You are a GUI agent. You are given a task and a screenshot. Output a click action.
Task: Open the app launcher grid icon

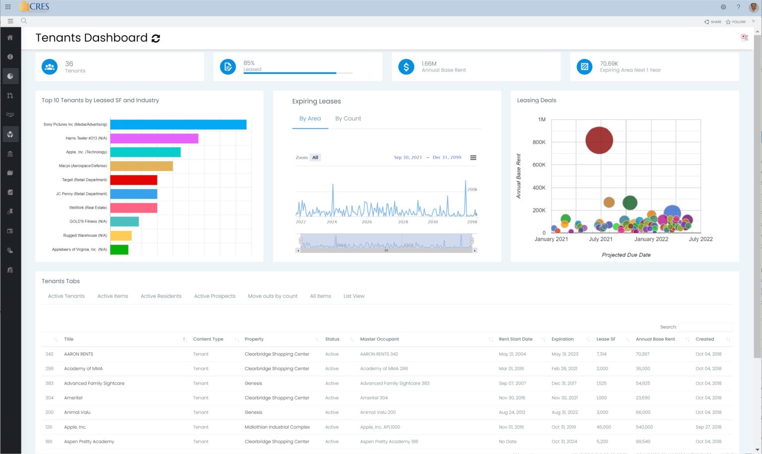7,7
